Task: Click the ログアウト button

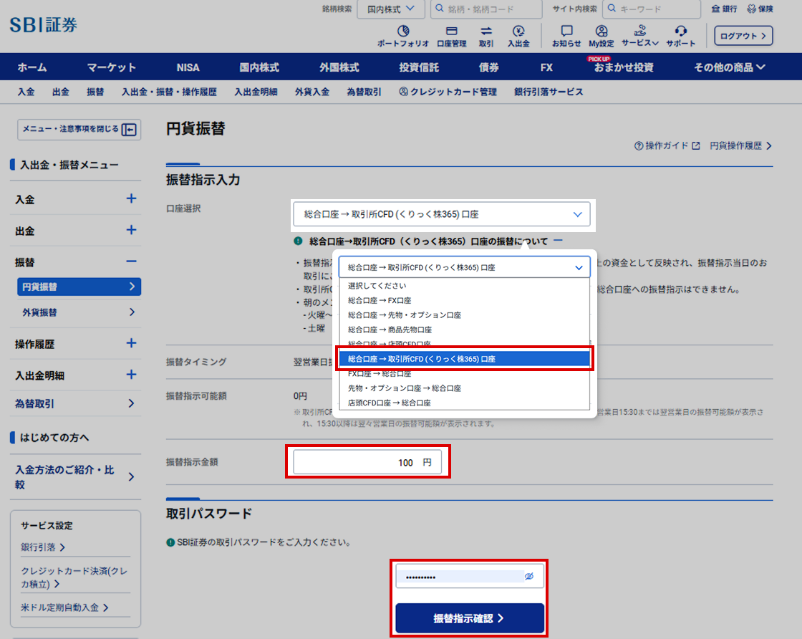Action: click(743, 36)
